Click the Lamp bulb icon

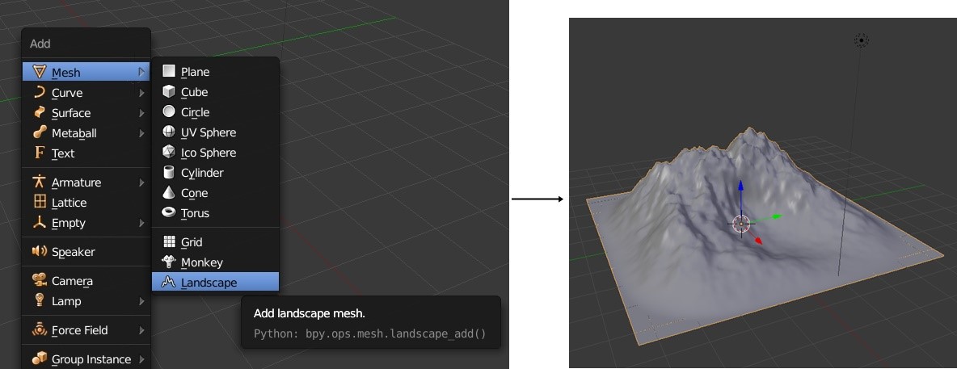click(40, 300)
